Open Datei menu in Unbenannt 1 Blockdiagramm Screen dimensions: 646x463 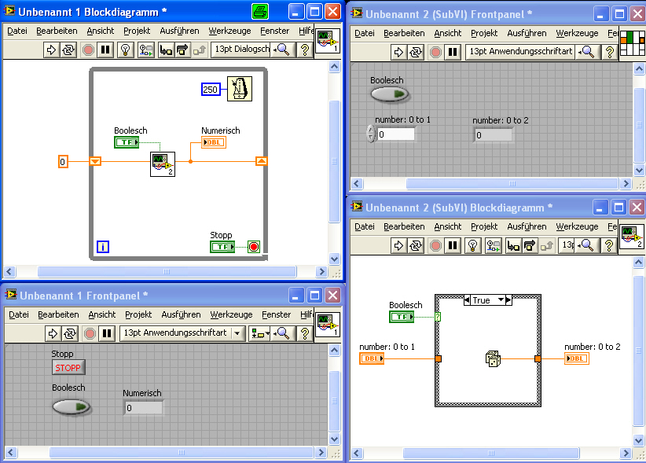click(x=17, y=31)
